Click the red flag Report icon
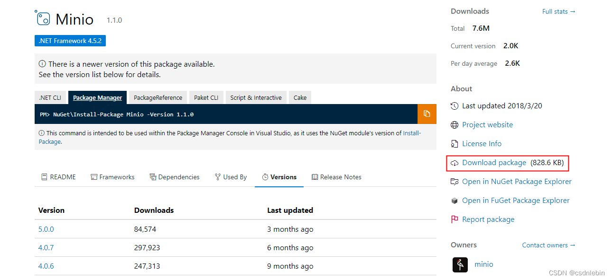 454,219
